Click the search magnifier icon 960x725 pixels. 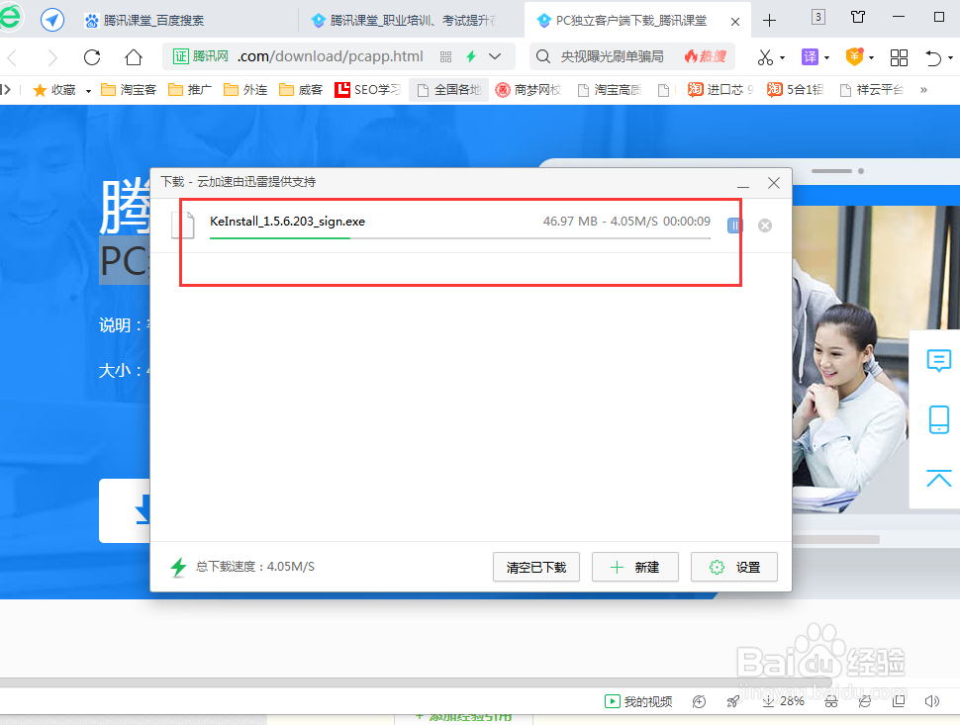pyautogui.click(x=542, y=57)
